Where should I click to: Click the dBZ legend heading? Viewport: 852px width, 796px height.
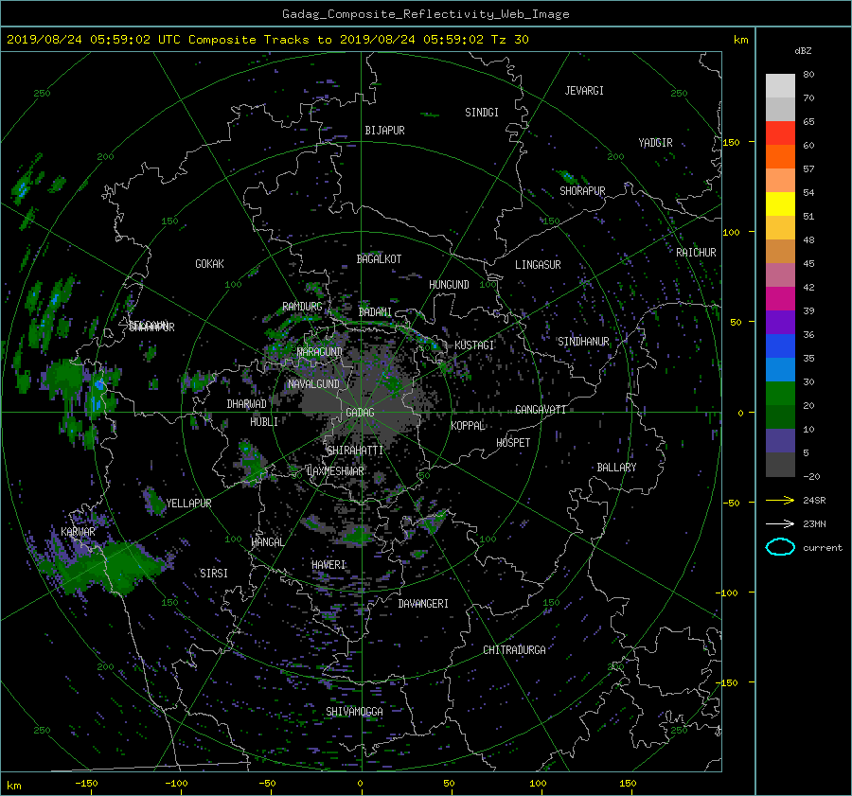(x=803, y=51)
